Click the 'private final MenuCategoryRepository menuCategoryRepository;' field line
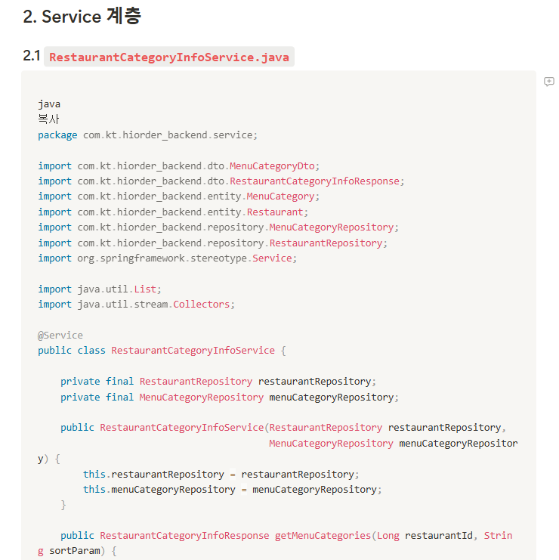The width and height of the screenshot is (559, 560). click(x=230, y=398)
